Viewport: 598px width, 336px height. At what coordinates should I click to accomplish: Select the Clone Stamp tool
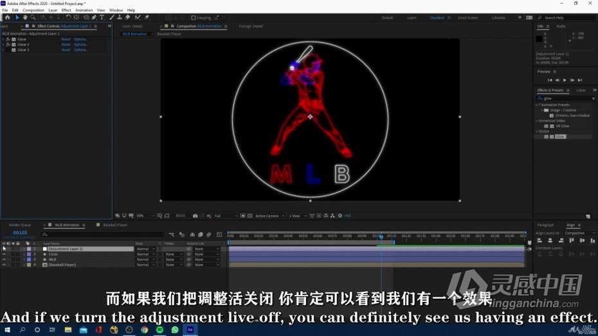pyautogui.click(x=120, y=17)
